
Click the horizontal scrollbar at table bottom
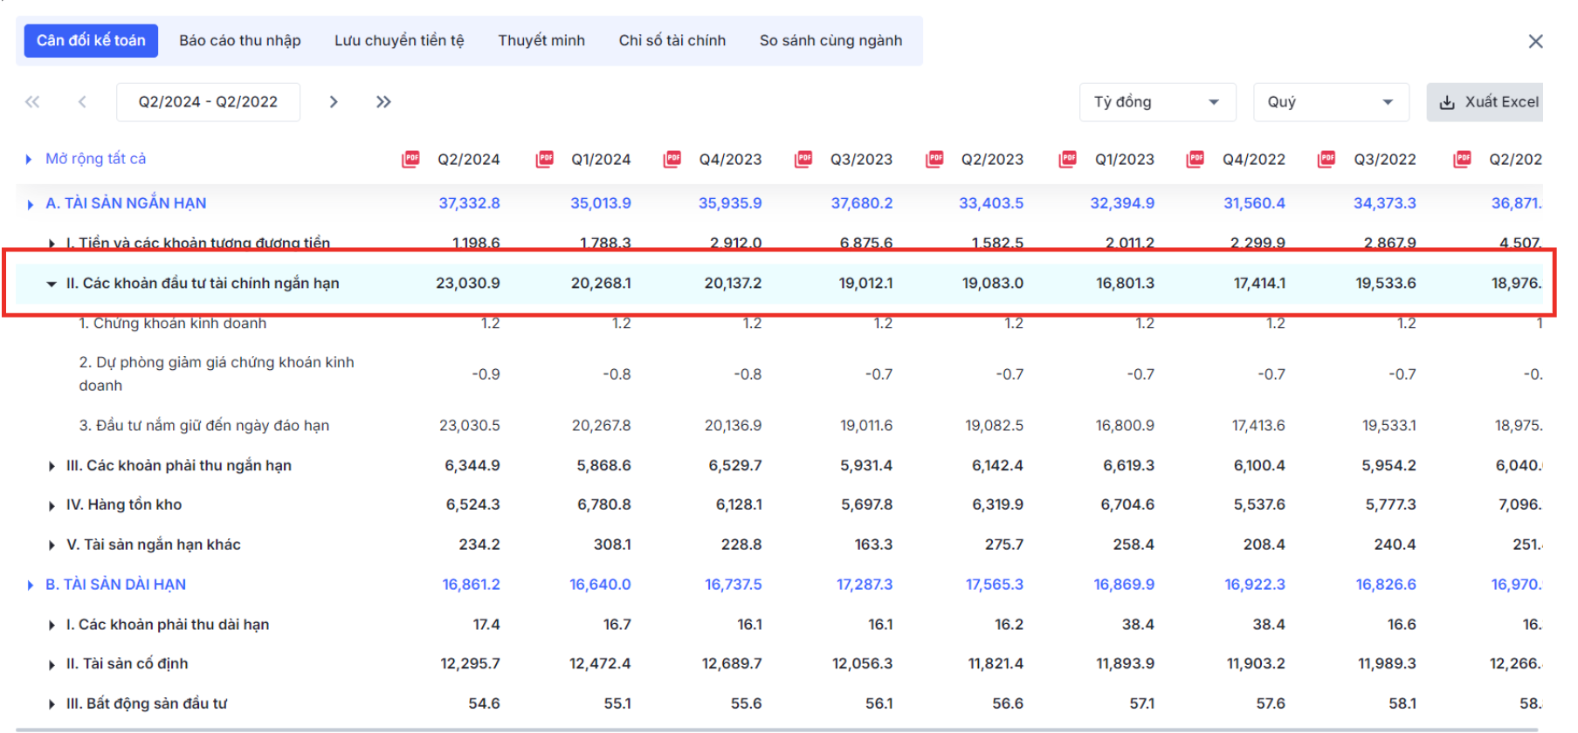(x=777, y=730)
